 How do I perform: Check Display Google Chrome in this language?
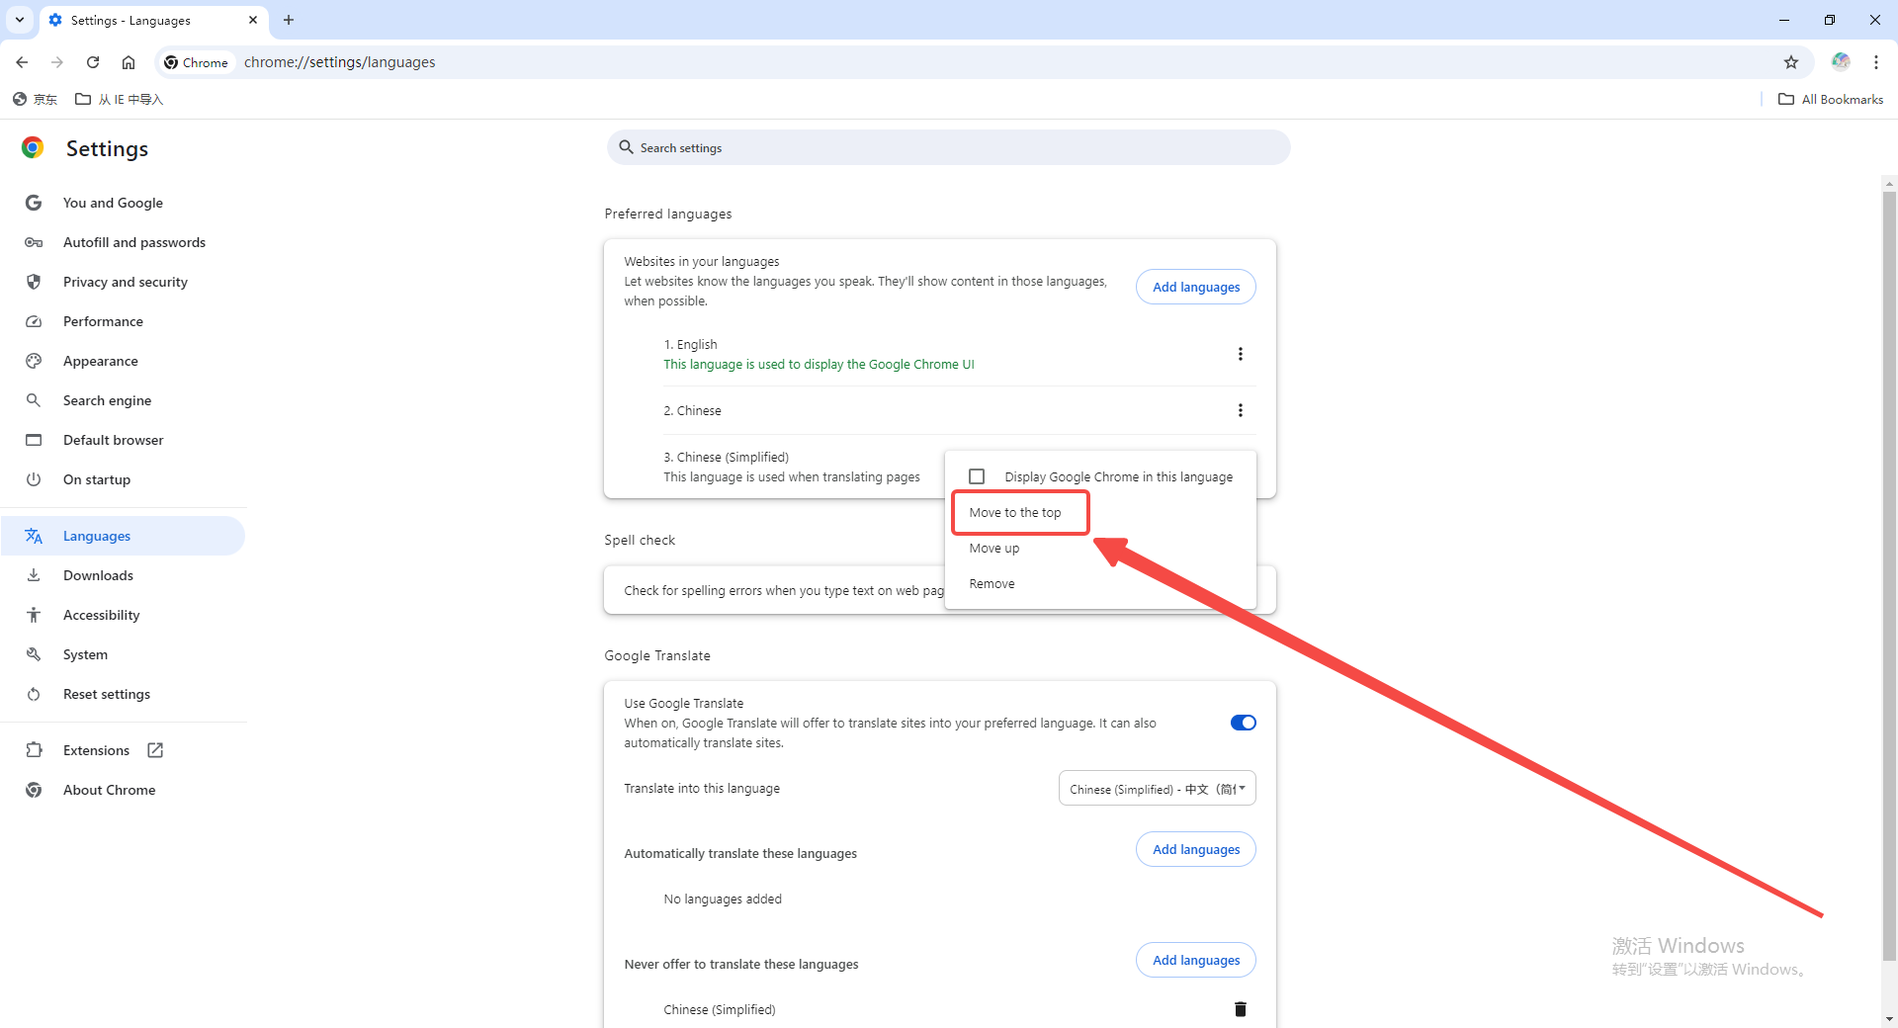(977, 476)
